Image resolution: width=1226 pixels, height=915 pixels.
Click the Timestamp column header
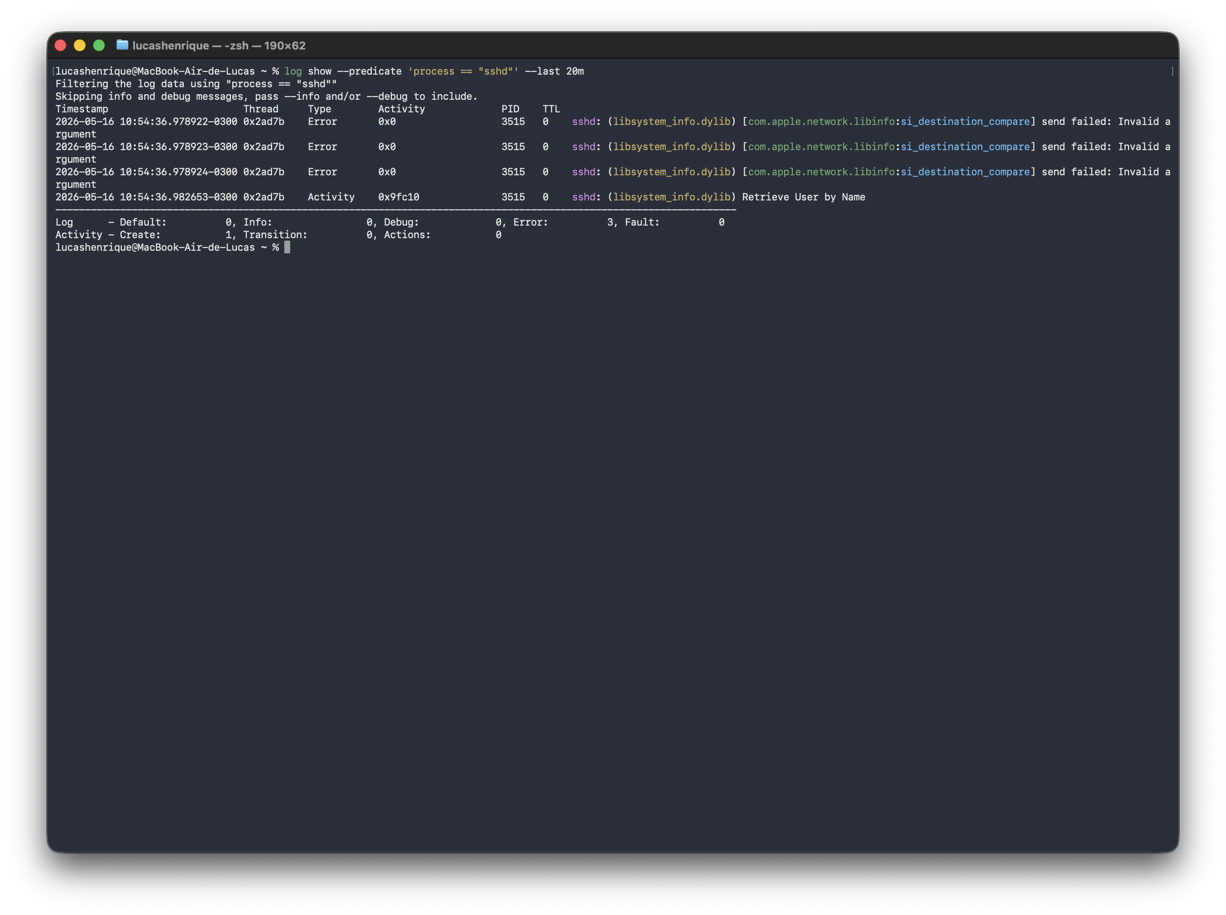tap(82, 109)
